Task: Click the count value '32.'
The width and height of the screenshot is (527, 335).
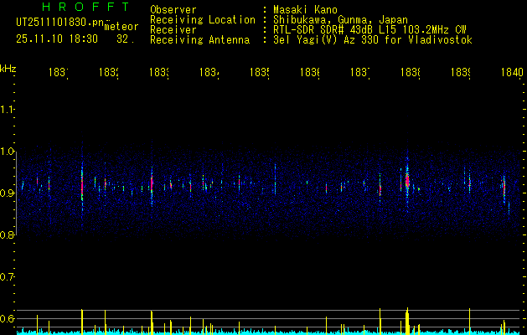Action: click(x=126, y=39)
